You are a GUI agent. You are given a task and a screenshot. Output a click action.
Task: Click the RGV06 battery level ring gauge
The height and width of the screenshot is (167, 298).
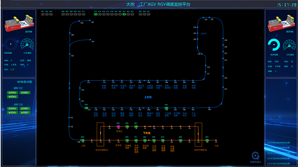(x=274, y=45)
